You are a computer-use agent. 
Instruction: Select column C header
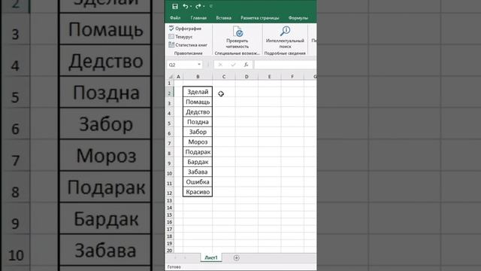coord(224,77)
